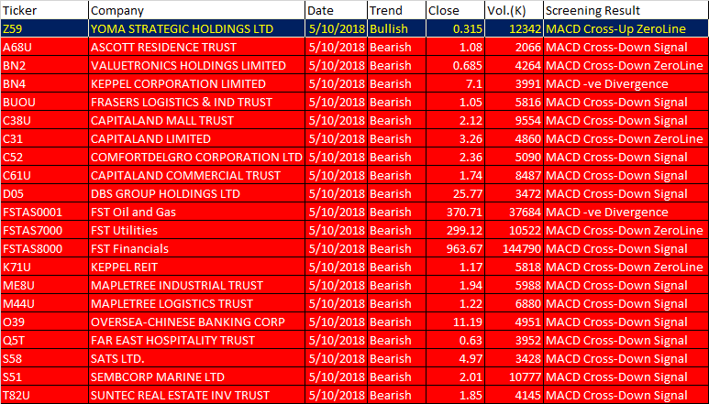Click volume 8487 cell
Screen dimensions: 709x404
pos(515,175)
